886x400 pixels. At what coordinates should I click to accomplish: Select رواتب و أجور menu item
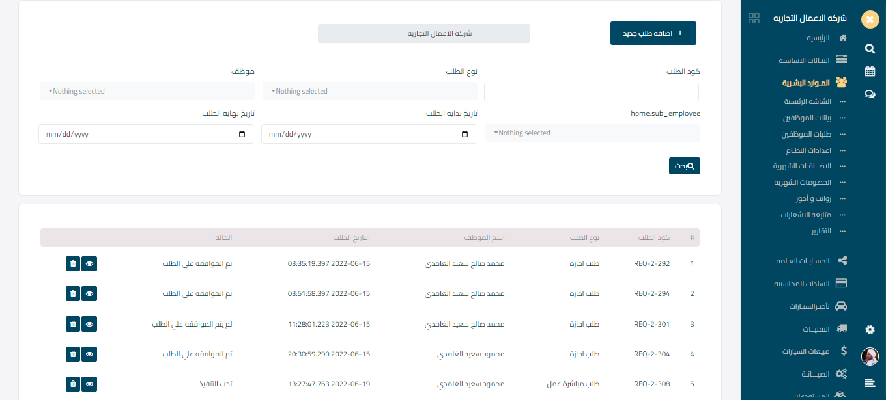coord(812,198)
